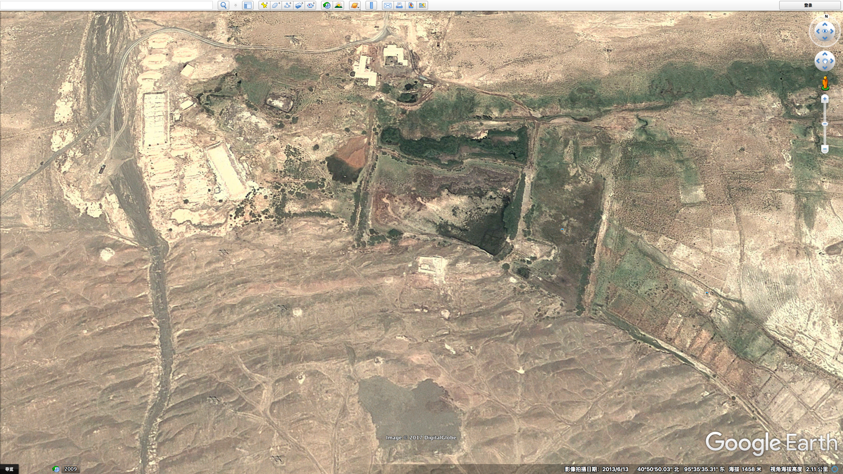843x474 pixels.
Task: Add a new path
Action: 288,5
